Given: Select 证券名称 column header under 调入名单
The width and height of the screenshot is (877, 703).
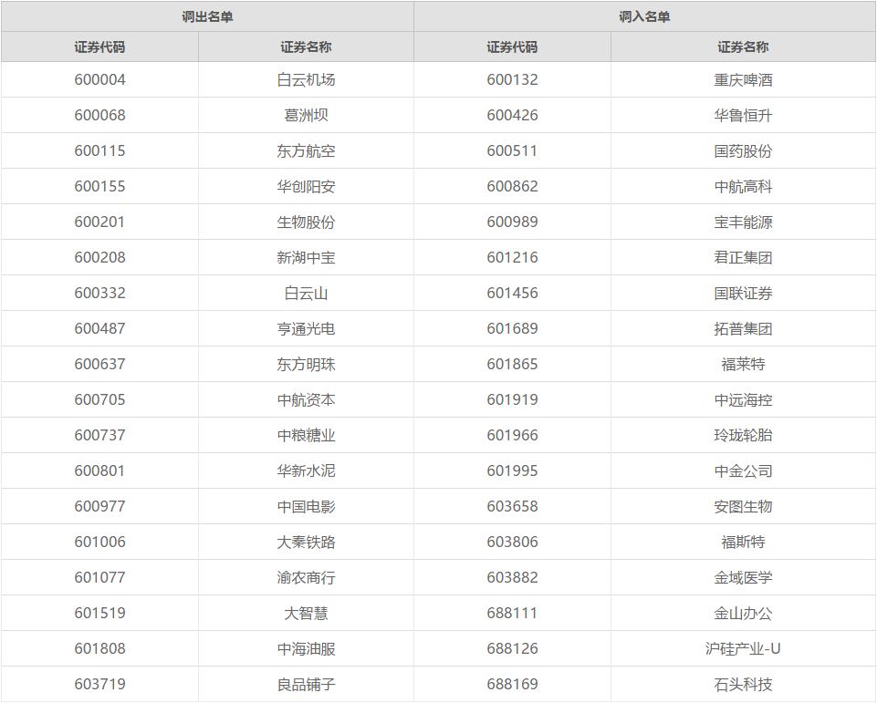Looking at the screenshot, I should 743,47.
